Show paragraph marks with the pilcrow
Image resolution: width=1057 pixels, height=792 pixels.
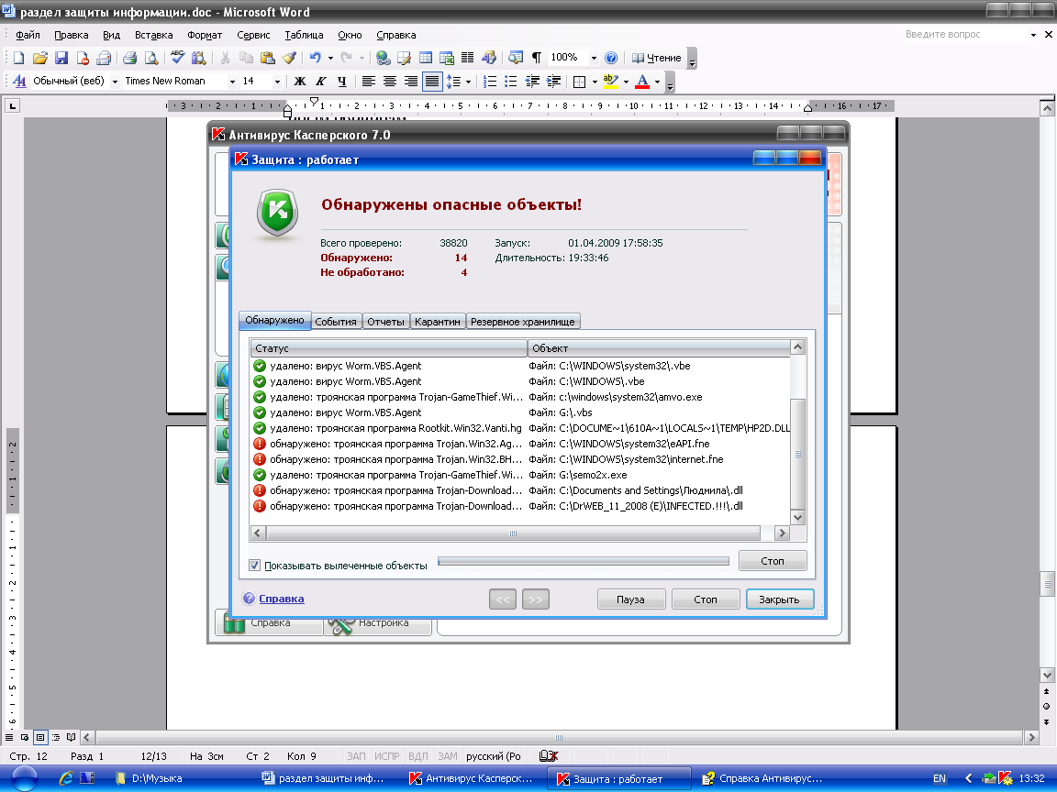click(x=537, y=58)
